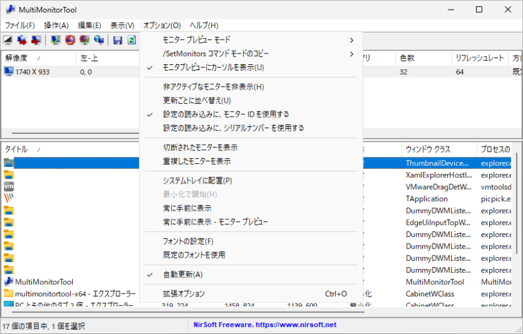This screenshot has width=523, height=334.
Task: Open 拡張オプション Ctrl+O menu item
Action: [251, 294]
